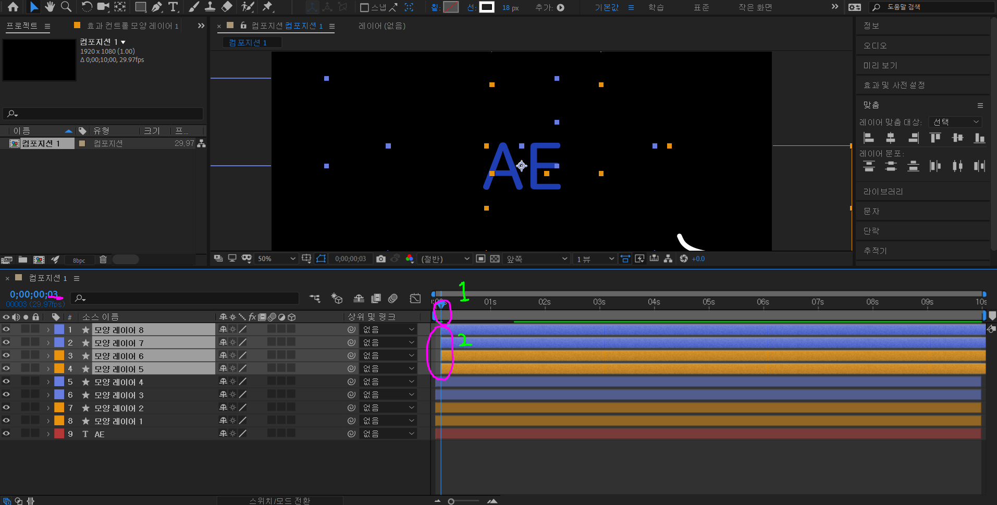
Task: Open the show channel RGB icon
Action: (x=410, y=259)
